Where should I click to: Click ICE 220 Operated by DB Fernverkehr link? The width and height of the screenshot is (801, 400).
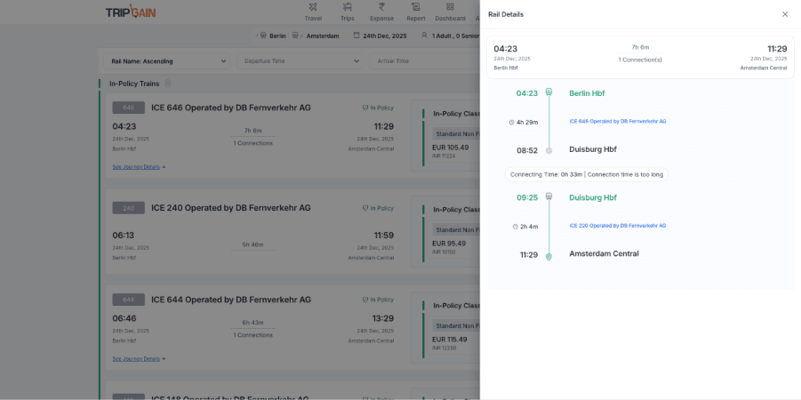[617, 226]
